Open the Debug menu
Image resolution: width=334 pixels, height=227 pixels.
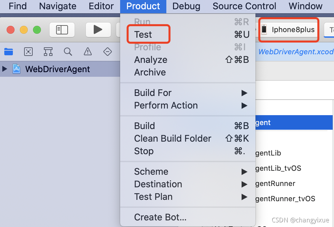[186, 6]
